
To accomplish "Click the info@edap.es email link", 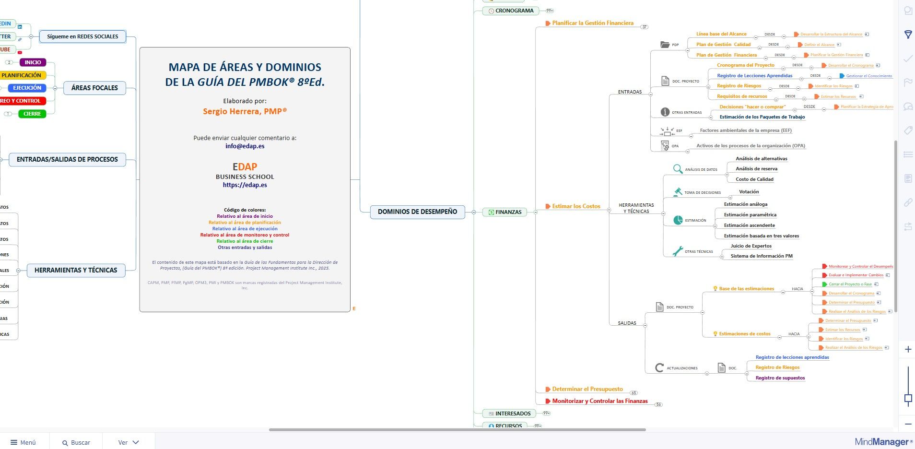I will point(245,146).
